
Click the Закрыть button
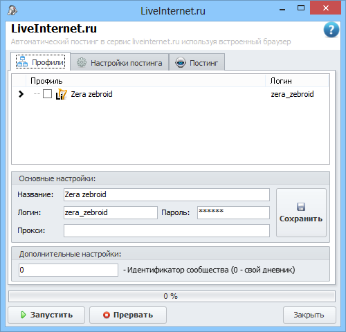[309, 315]
